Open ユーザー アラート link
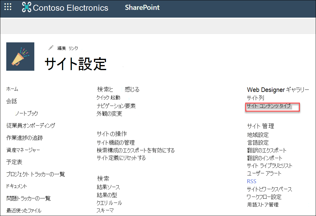316x216 pixels. (264, 173)
